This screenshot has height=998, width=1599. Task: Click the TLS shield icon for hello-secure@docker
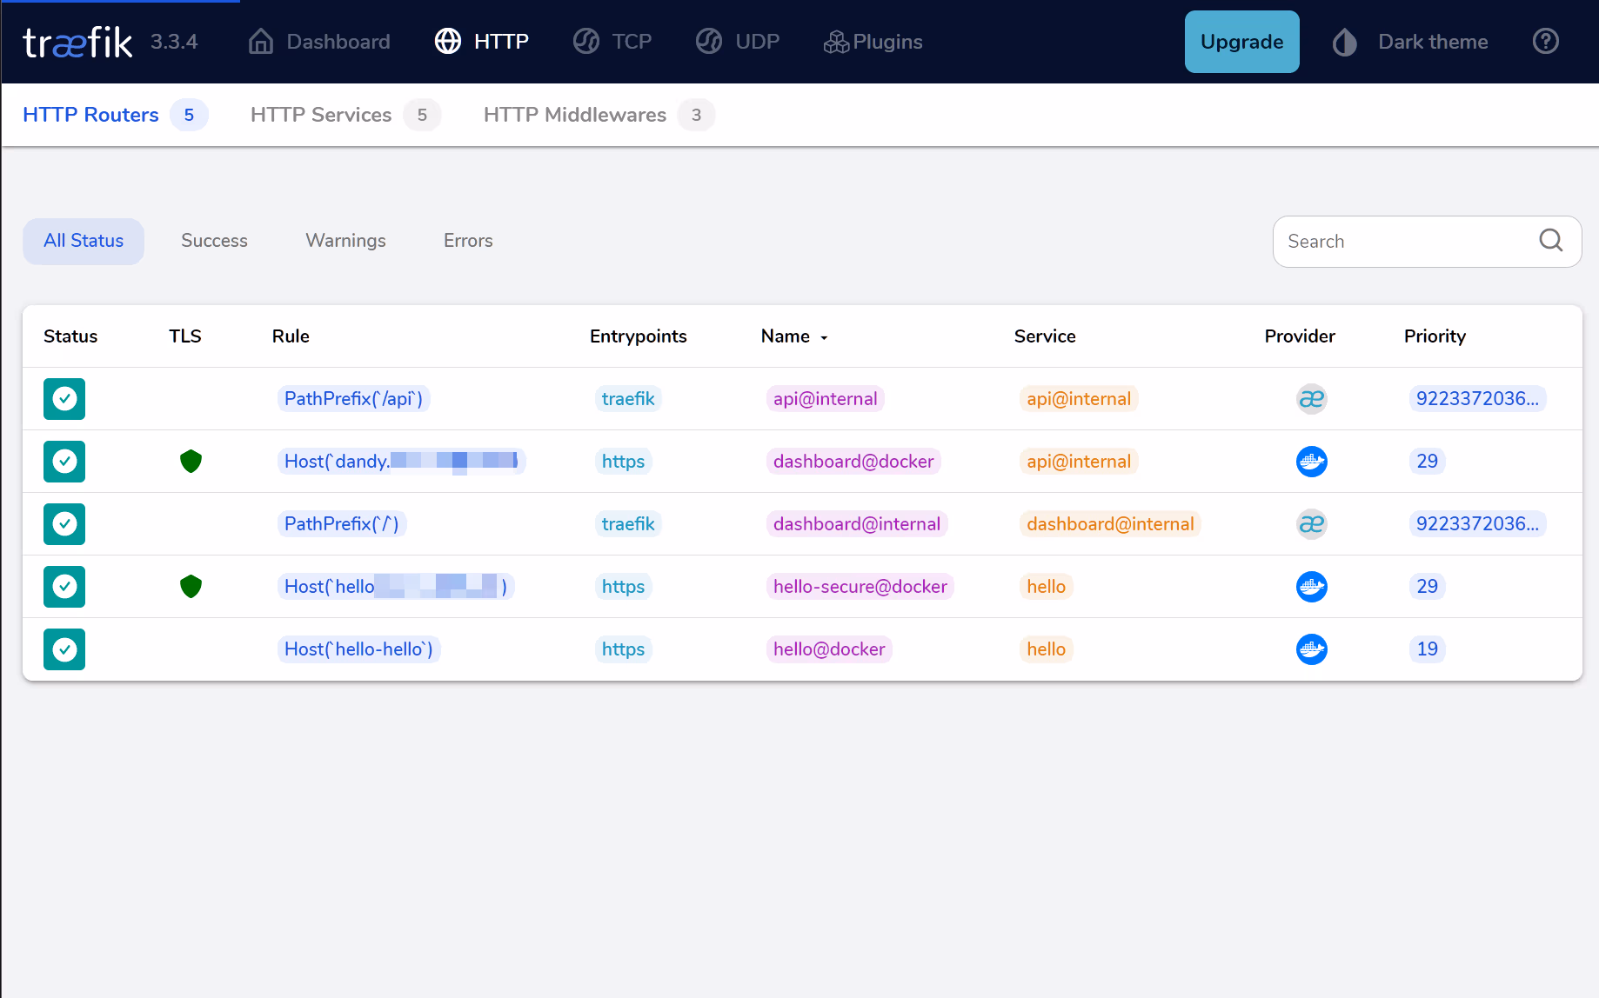(191, 587)
